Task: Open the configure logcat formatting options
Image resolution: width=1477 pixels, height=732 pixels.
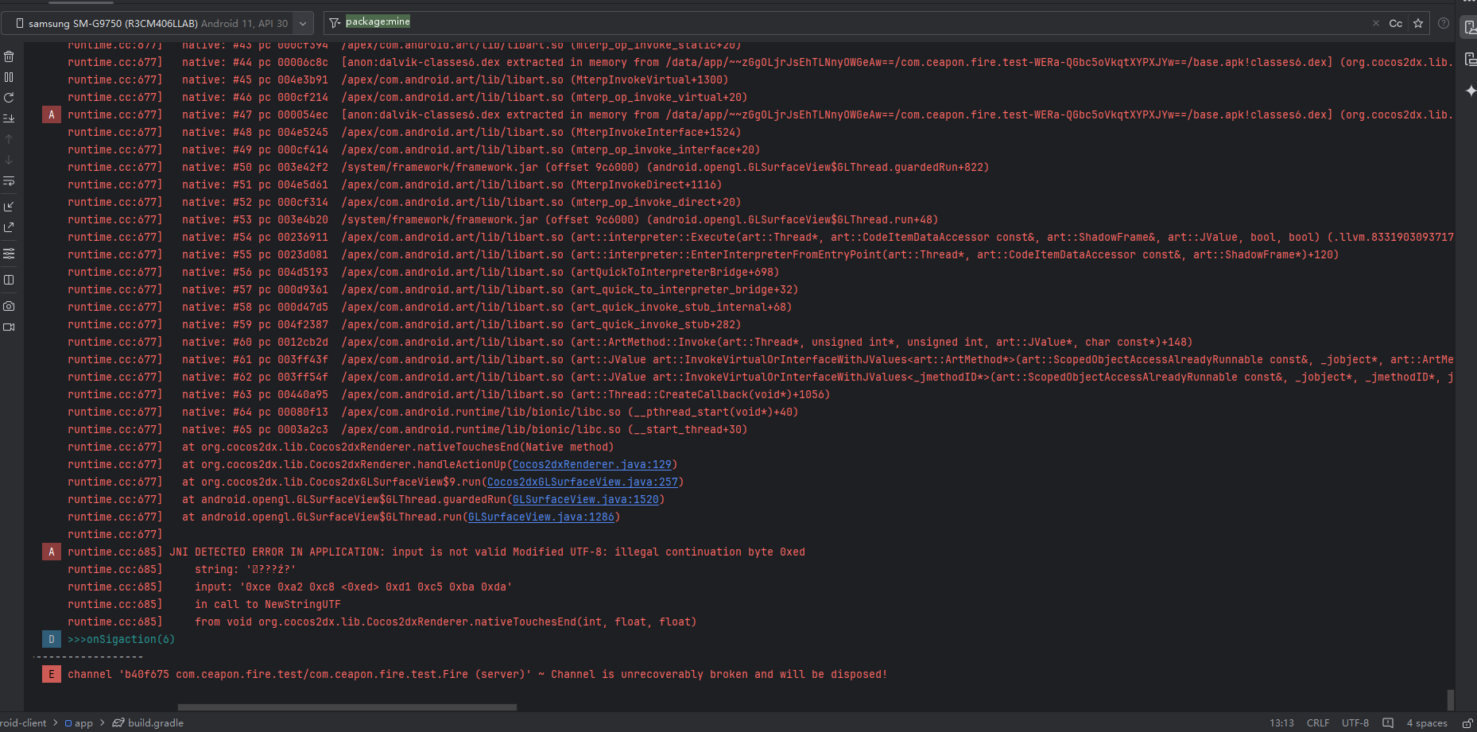Action: [9, 254]
